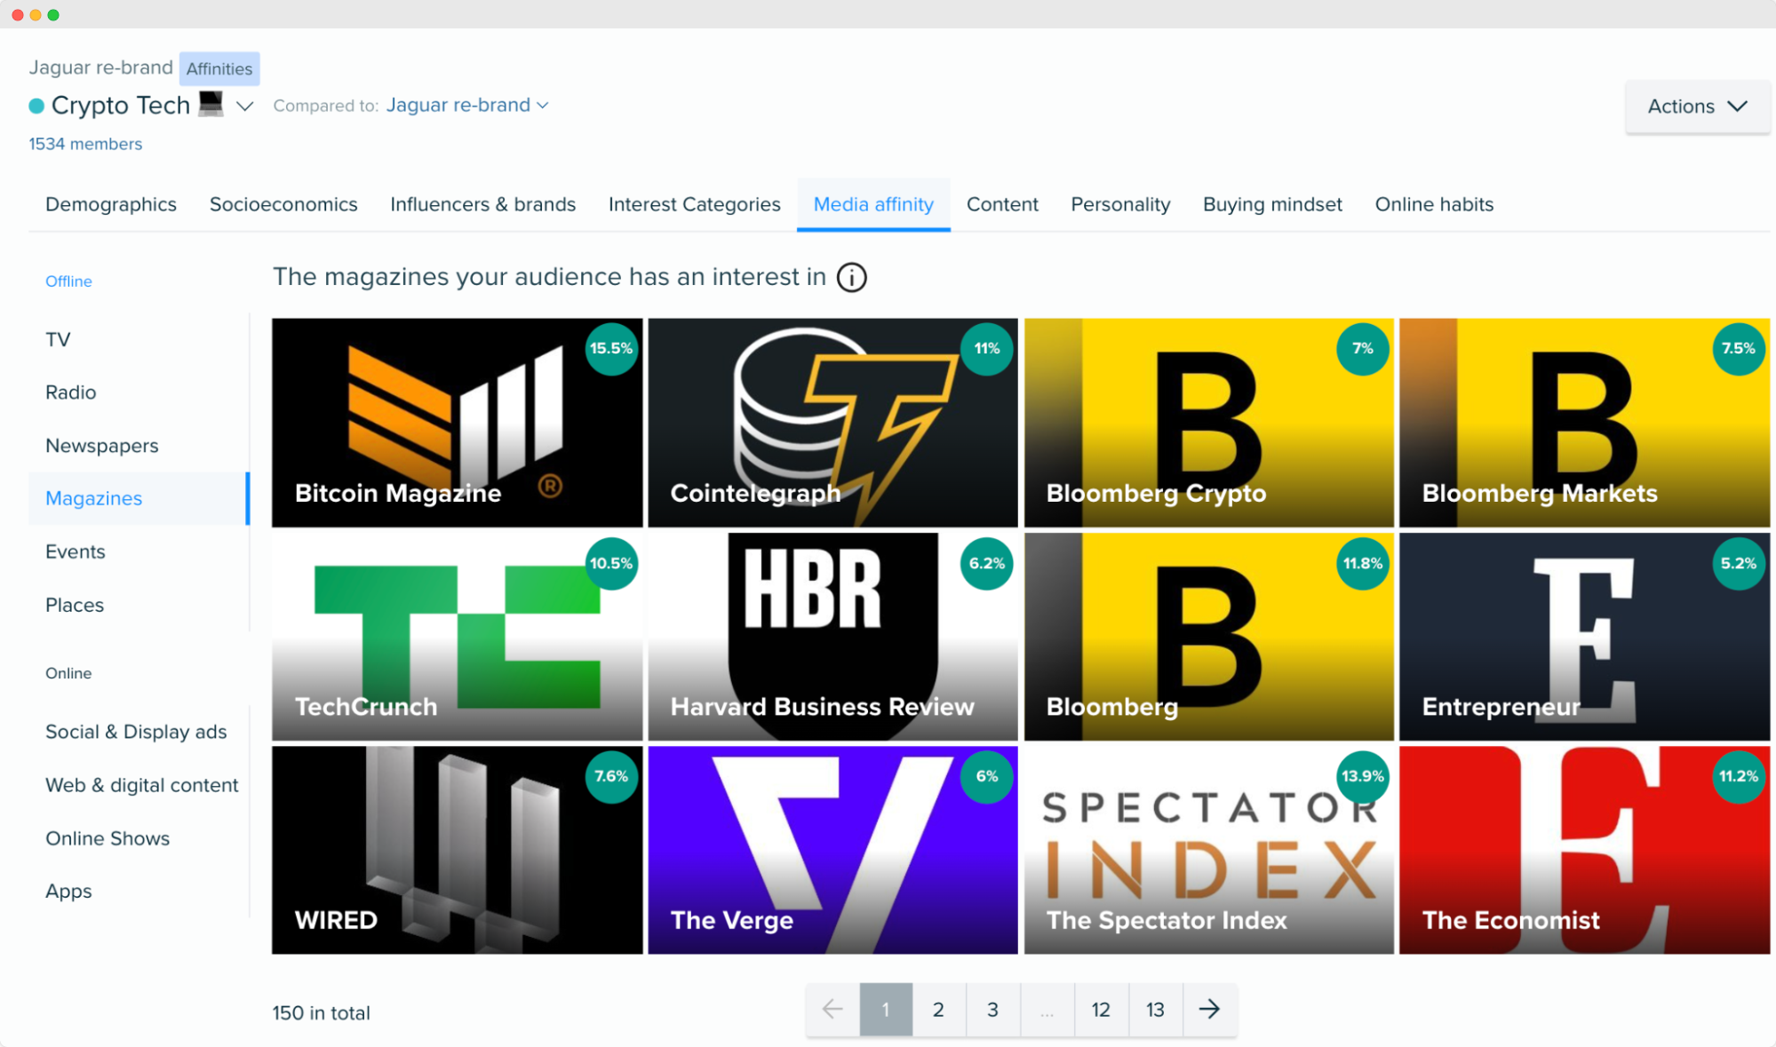Select the Media affinity tab

click(x=872, y=203)
